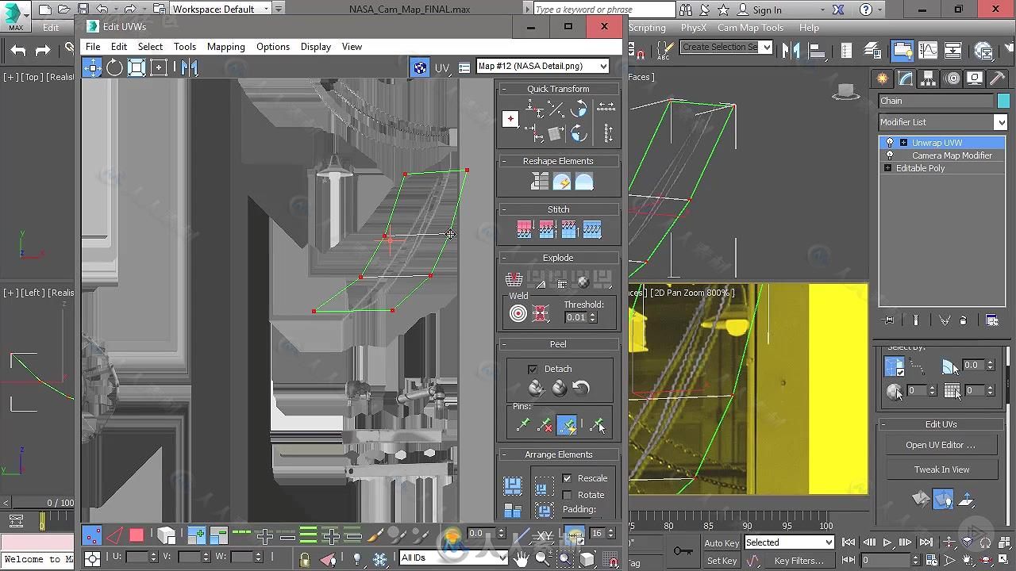The width and height of the screenshot is (1016, 571).
Task: Select the Move Selected Subobject tool
Action: click(92, 67)
